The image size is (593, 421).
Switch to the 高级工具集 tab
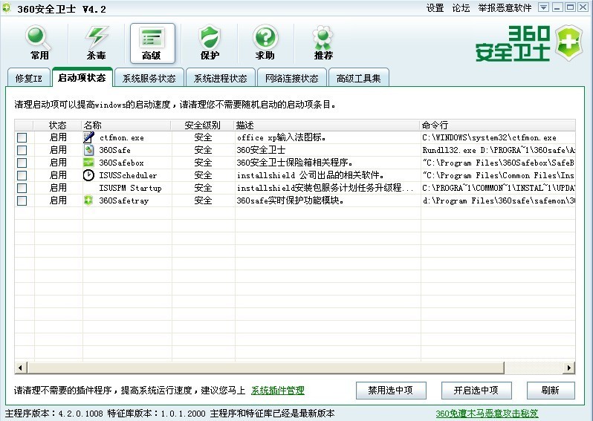pos(358,78)
